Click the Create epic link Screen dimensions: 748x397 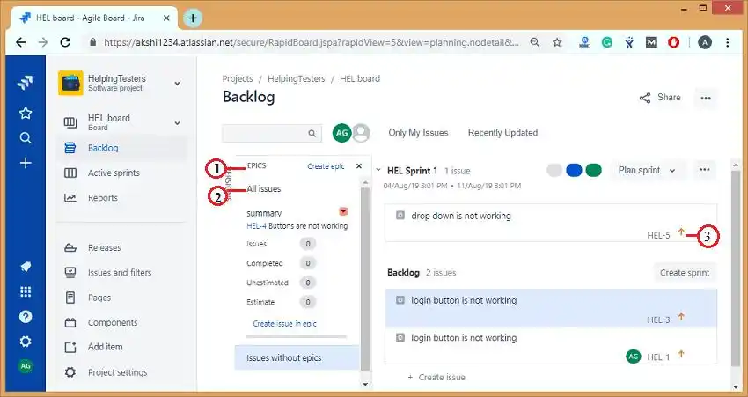coord(326,166)
